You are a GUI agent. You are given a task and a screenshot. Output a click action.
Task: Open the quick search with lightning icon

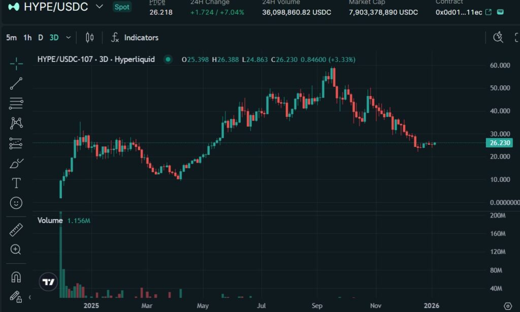pos(498,37)
